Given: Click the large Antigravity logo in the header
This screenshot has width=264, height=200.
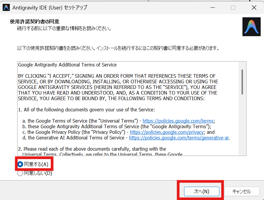Looking at the screenshot, I should 251,27.
